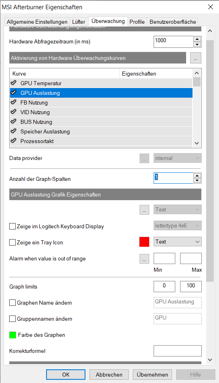Open the ellipsis button beside Aktivierung von Hardware Überwachungskurven

196,58
